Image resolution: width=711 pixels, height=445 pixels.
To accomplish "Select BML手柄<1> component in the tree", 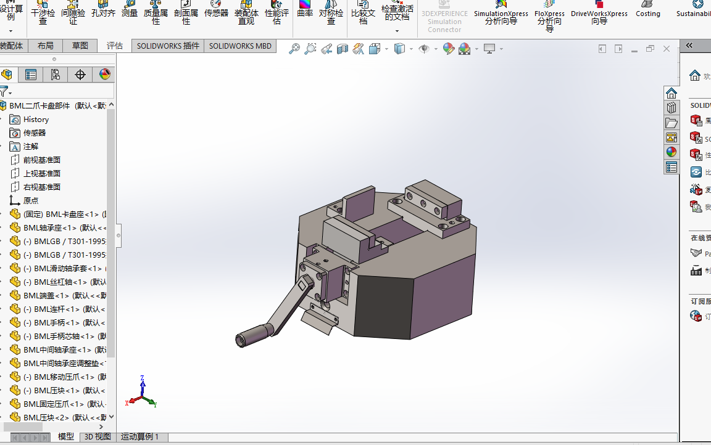I will (57, 322).
